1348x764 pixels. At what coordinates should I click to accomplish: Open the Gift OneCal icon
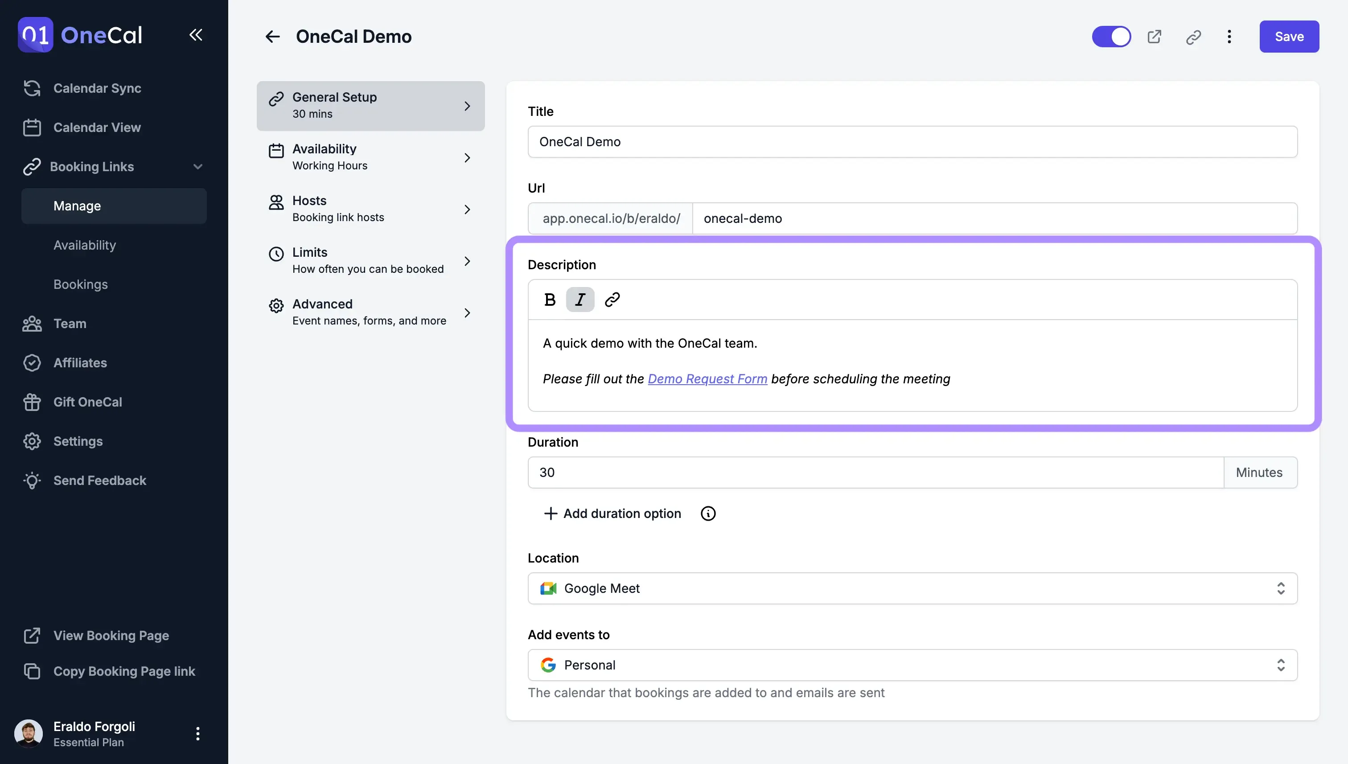point(32,402)
